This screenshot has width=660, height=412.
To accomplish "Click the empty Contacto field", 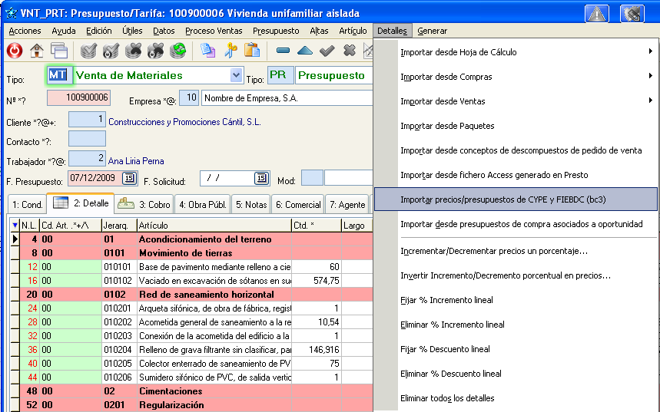I will coord(87,139).
